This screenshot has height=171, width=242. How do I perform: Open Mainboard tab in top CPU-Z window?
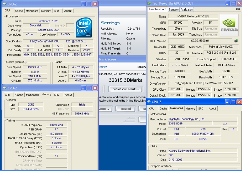(32, 11)
